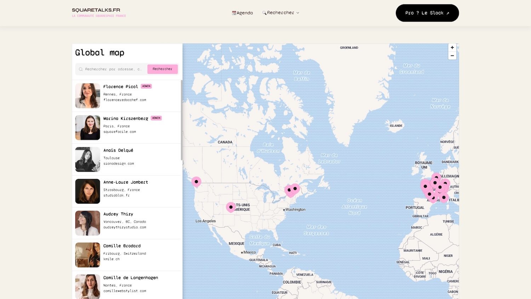
Task: Click the calendar icon next to Agenda
Action: click(233, 12)
